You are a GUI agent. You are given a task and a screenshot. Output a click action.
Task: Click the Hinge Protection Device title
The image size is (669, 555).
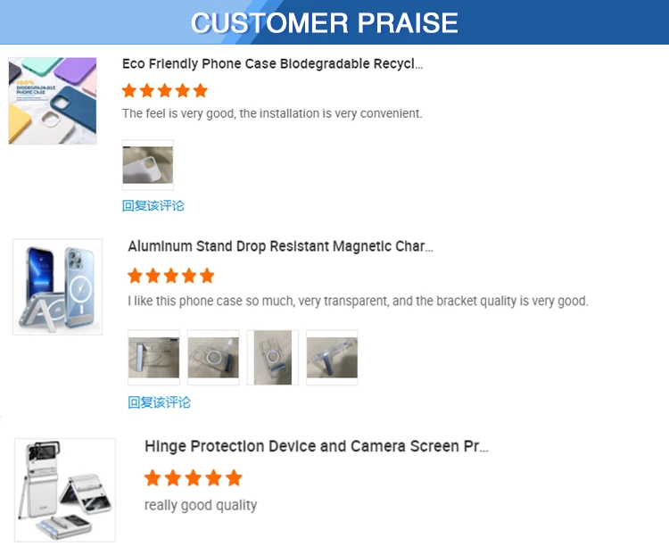pos(316,446)
